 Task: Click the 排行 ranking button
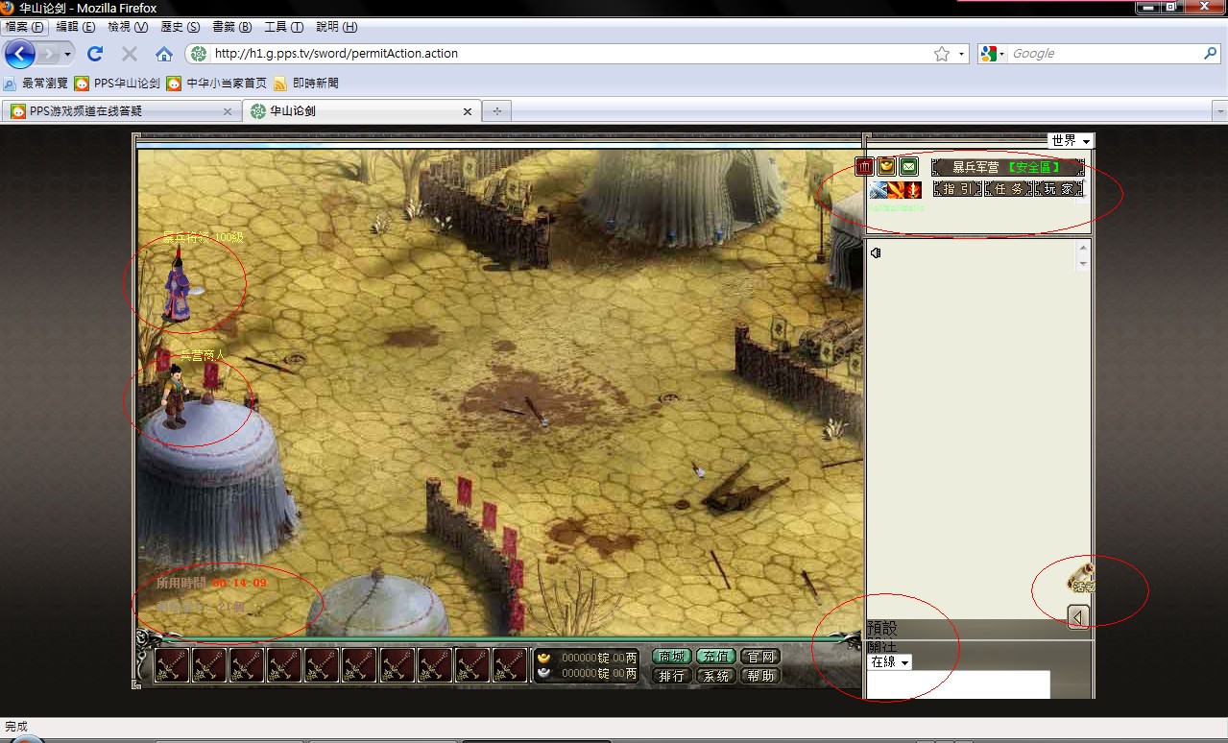point(672,676)
